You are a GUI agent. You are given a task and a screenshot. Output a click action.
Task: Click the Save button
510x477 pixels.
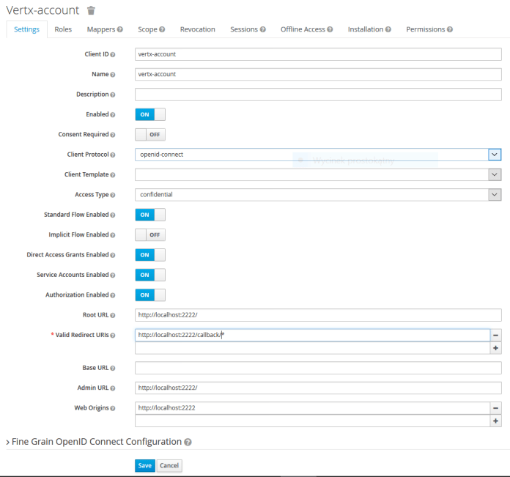[x=144, y=465]
